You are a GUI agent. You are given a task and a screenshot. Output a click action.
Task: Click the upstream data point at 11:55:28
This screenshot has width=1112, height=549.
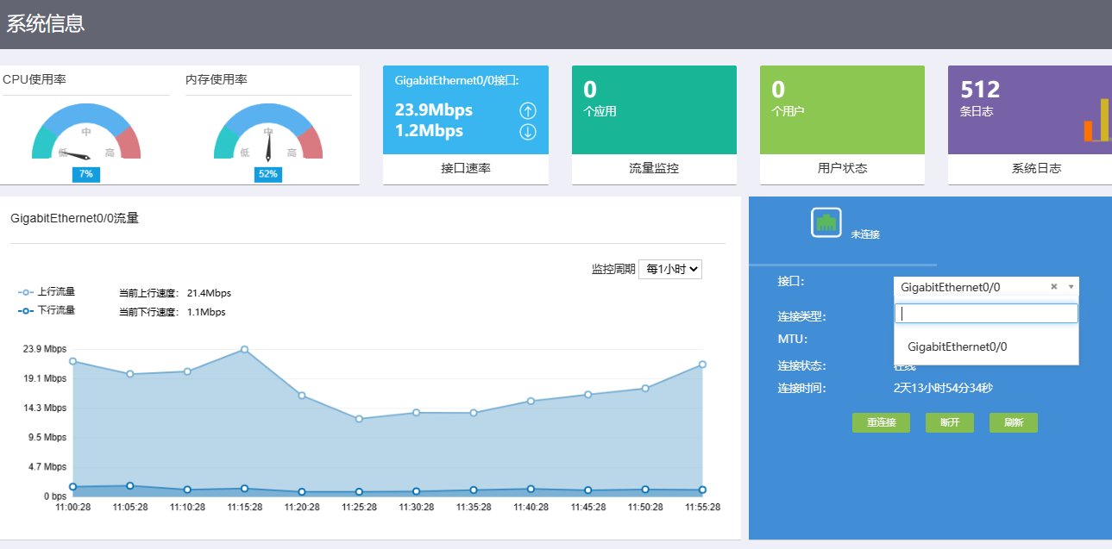click(703, 365)
